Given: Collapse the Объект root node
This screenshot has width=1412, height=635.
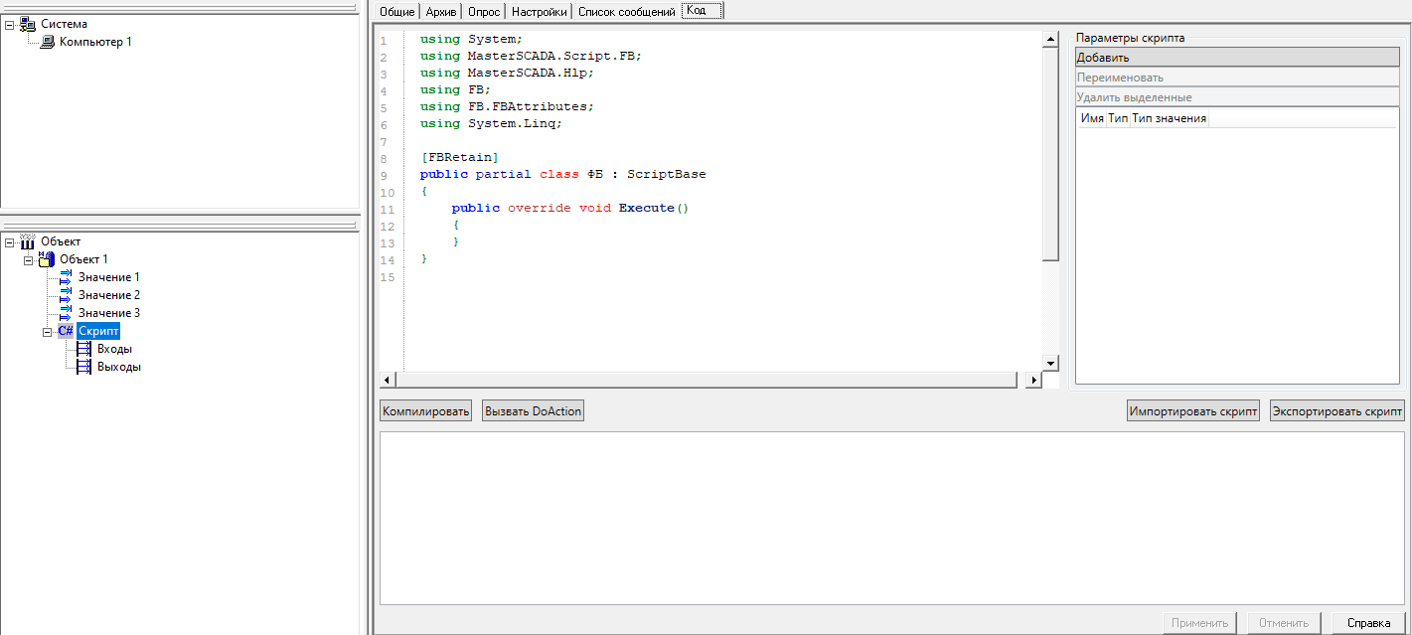Looking at the screenshot, I should pyautogui.click(x=10, y=241).
